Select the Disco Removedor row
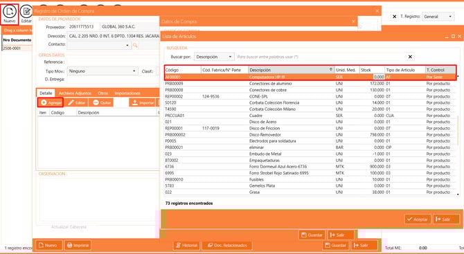The height and width of the screenshot is (254, 464). pyautogui.click(x=310, y=134)
